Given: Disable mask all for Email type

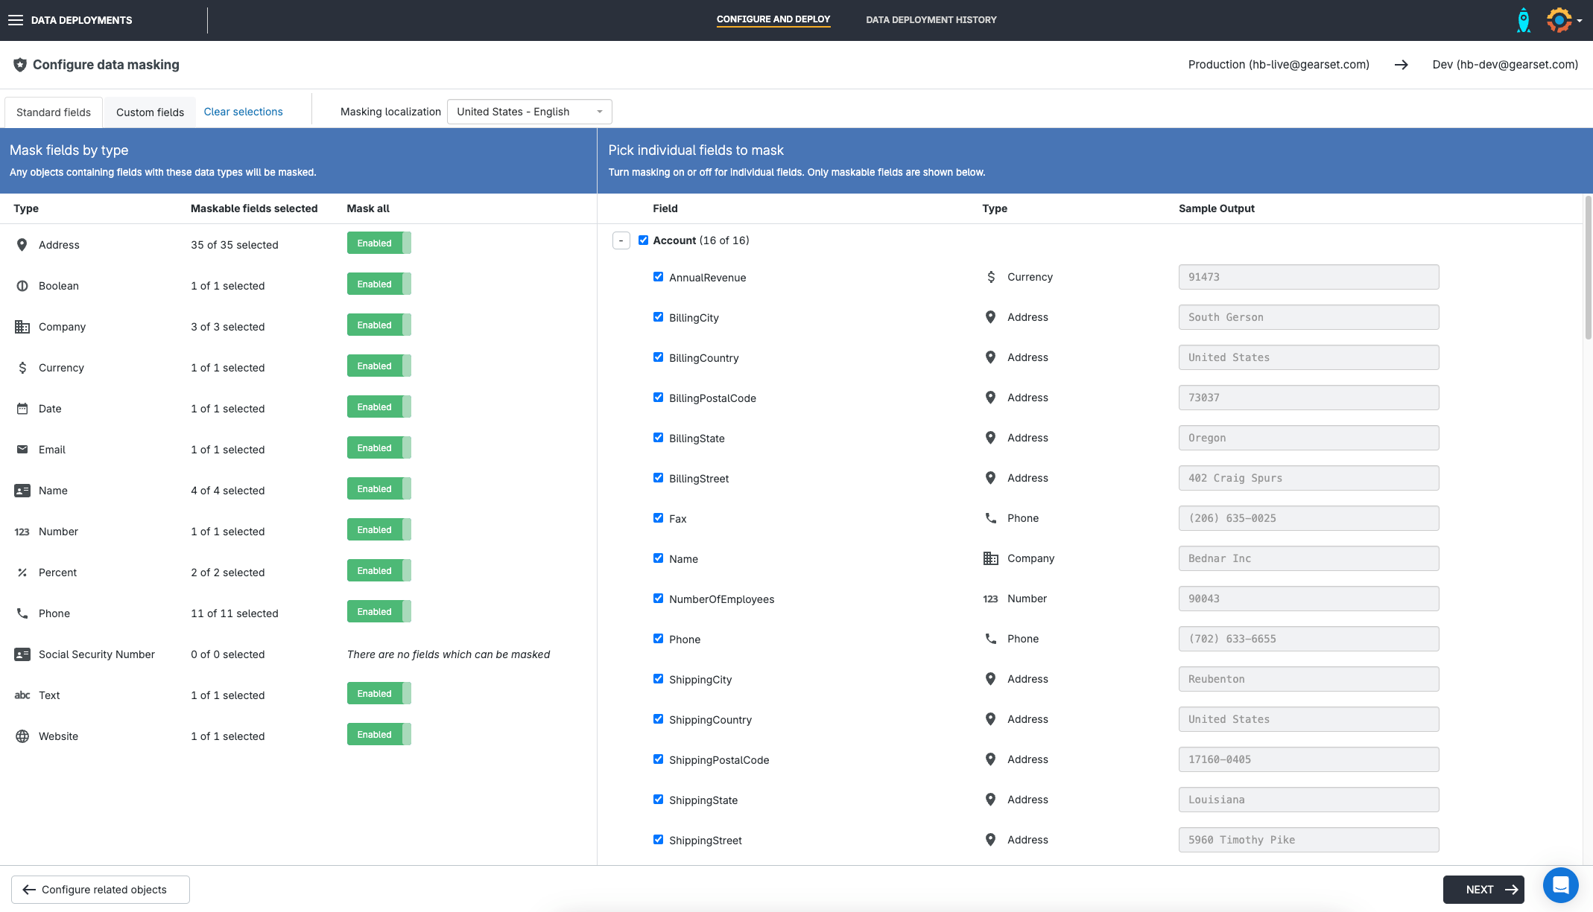Looking at the screenshot, I should click(379, 448).
